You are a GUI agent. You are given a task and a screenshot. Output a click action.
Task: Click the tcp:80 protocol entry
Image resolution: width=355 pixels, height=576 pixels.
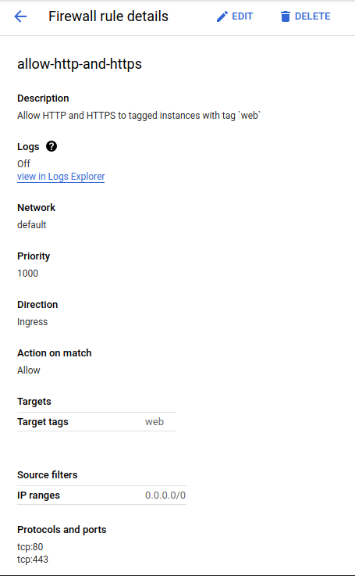[30, 546]
